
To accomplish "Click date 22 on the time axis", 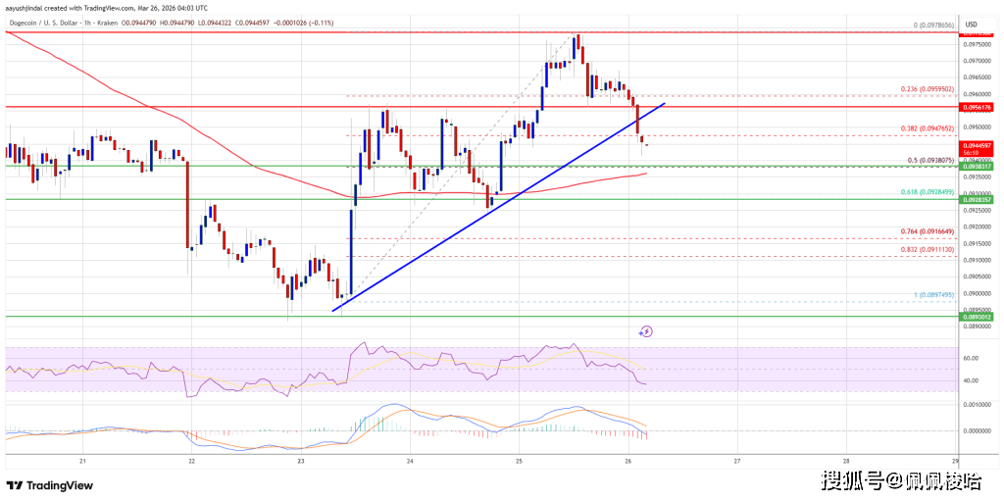I will pos(192,460).
